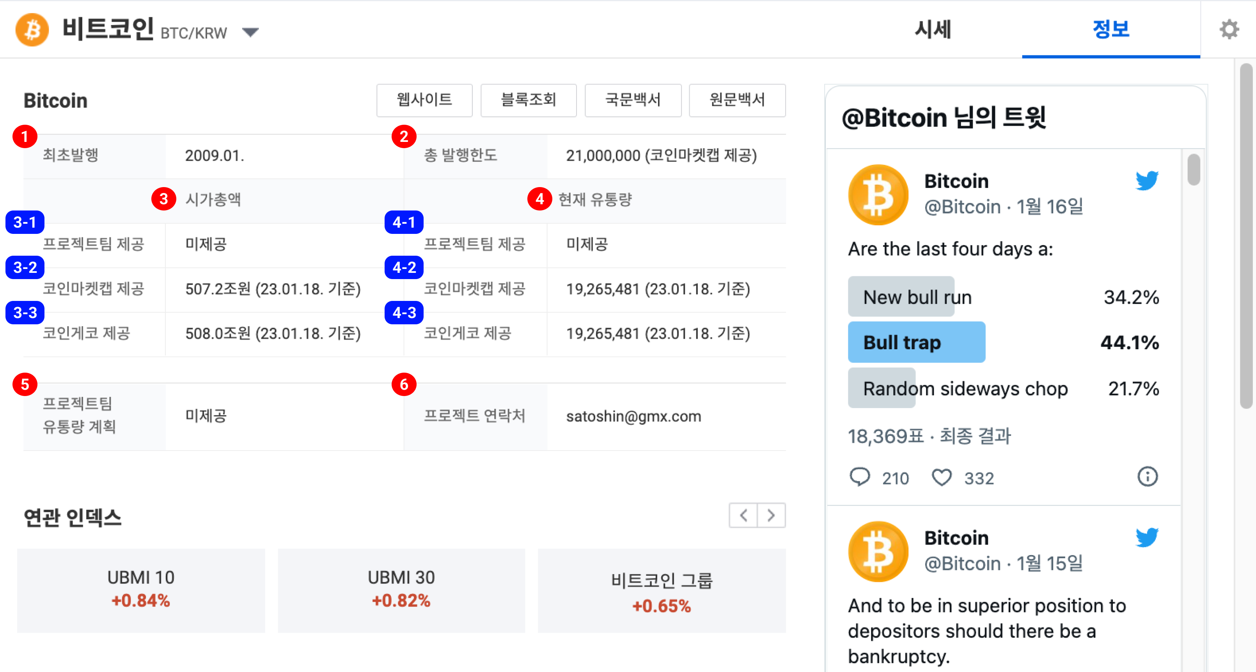Click the 블록조회 button

(x=529, y=100)
